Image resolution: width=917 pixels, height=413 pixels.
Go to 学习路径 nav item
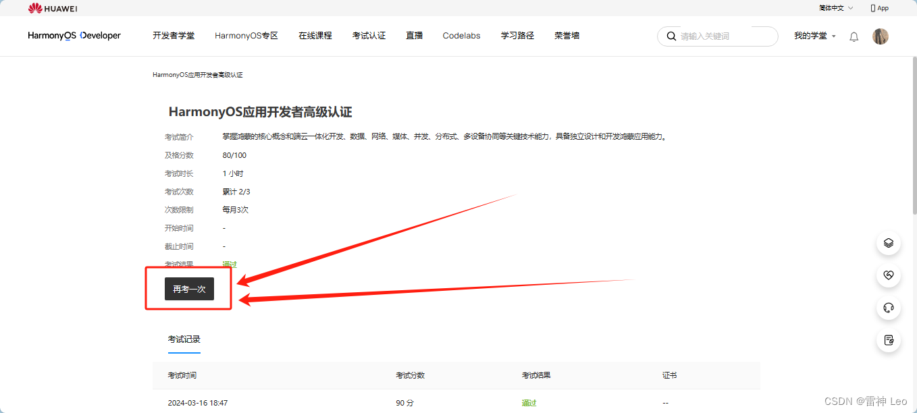coord(517,36)
